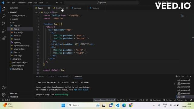Switch to the ToolTip.js tab
The height and width of the screenshot is (109, 194).
(60, 8)
